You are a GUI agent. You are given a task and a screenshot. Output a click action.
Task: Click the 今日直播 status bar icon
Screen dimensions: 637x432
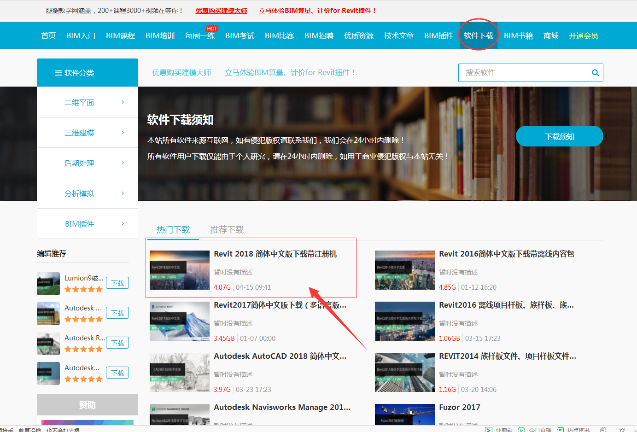tap(521, 429)
